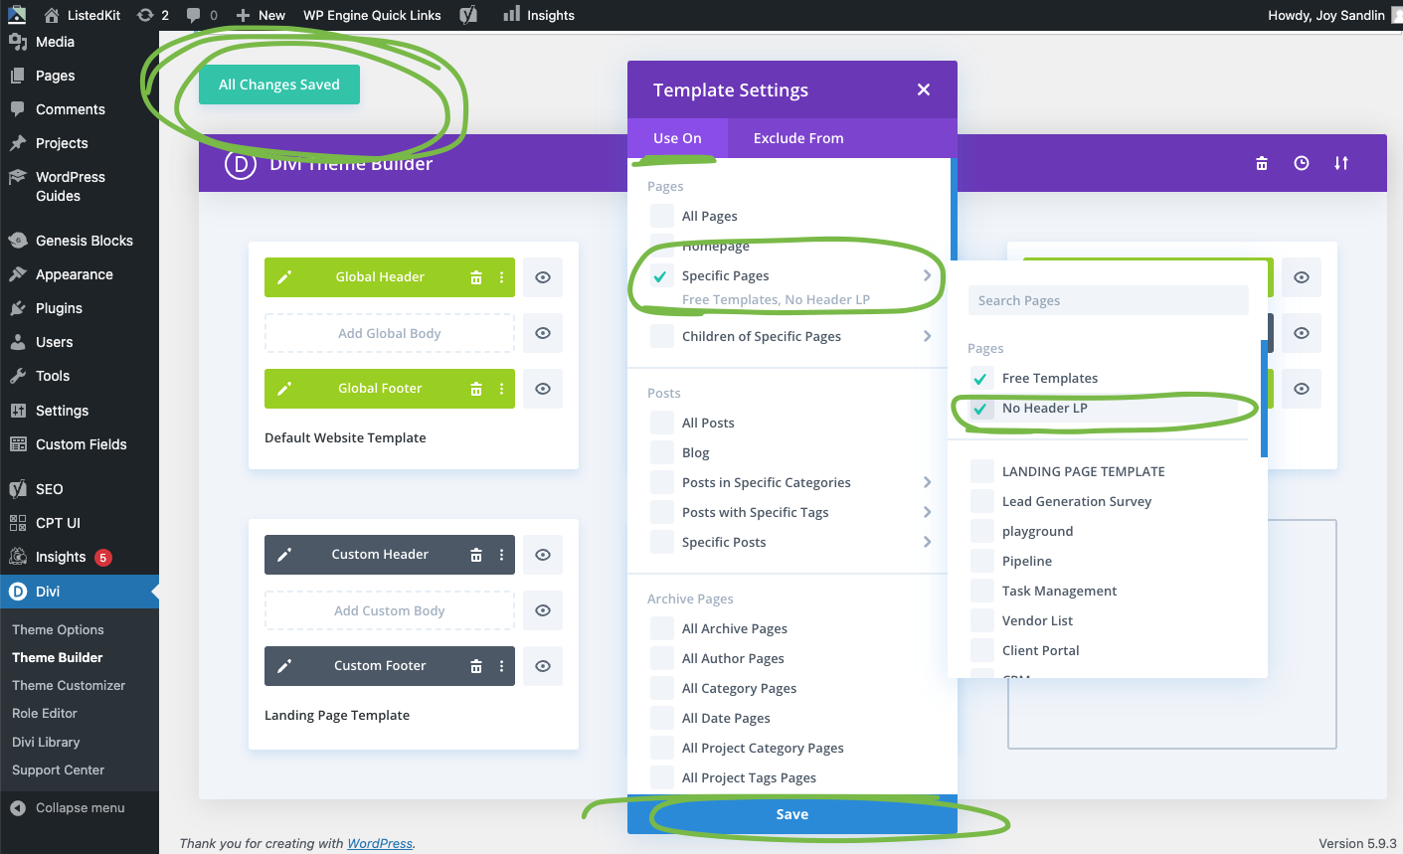Click Template Settings dialog scrollbar

[954, 210]
